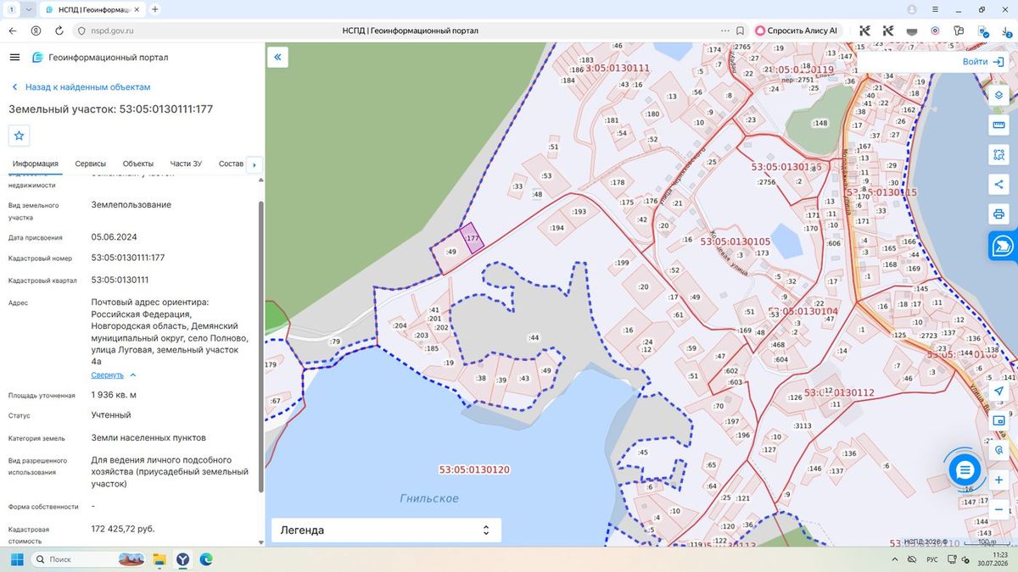Click the Windows taskbar Поиск search box
The image size is (1018, 572).
[x=88, y=559]
